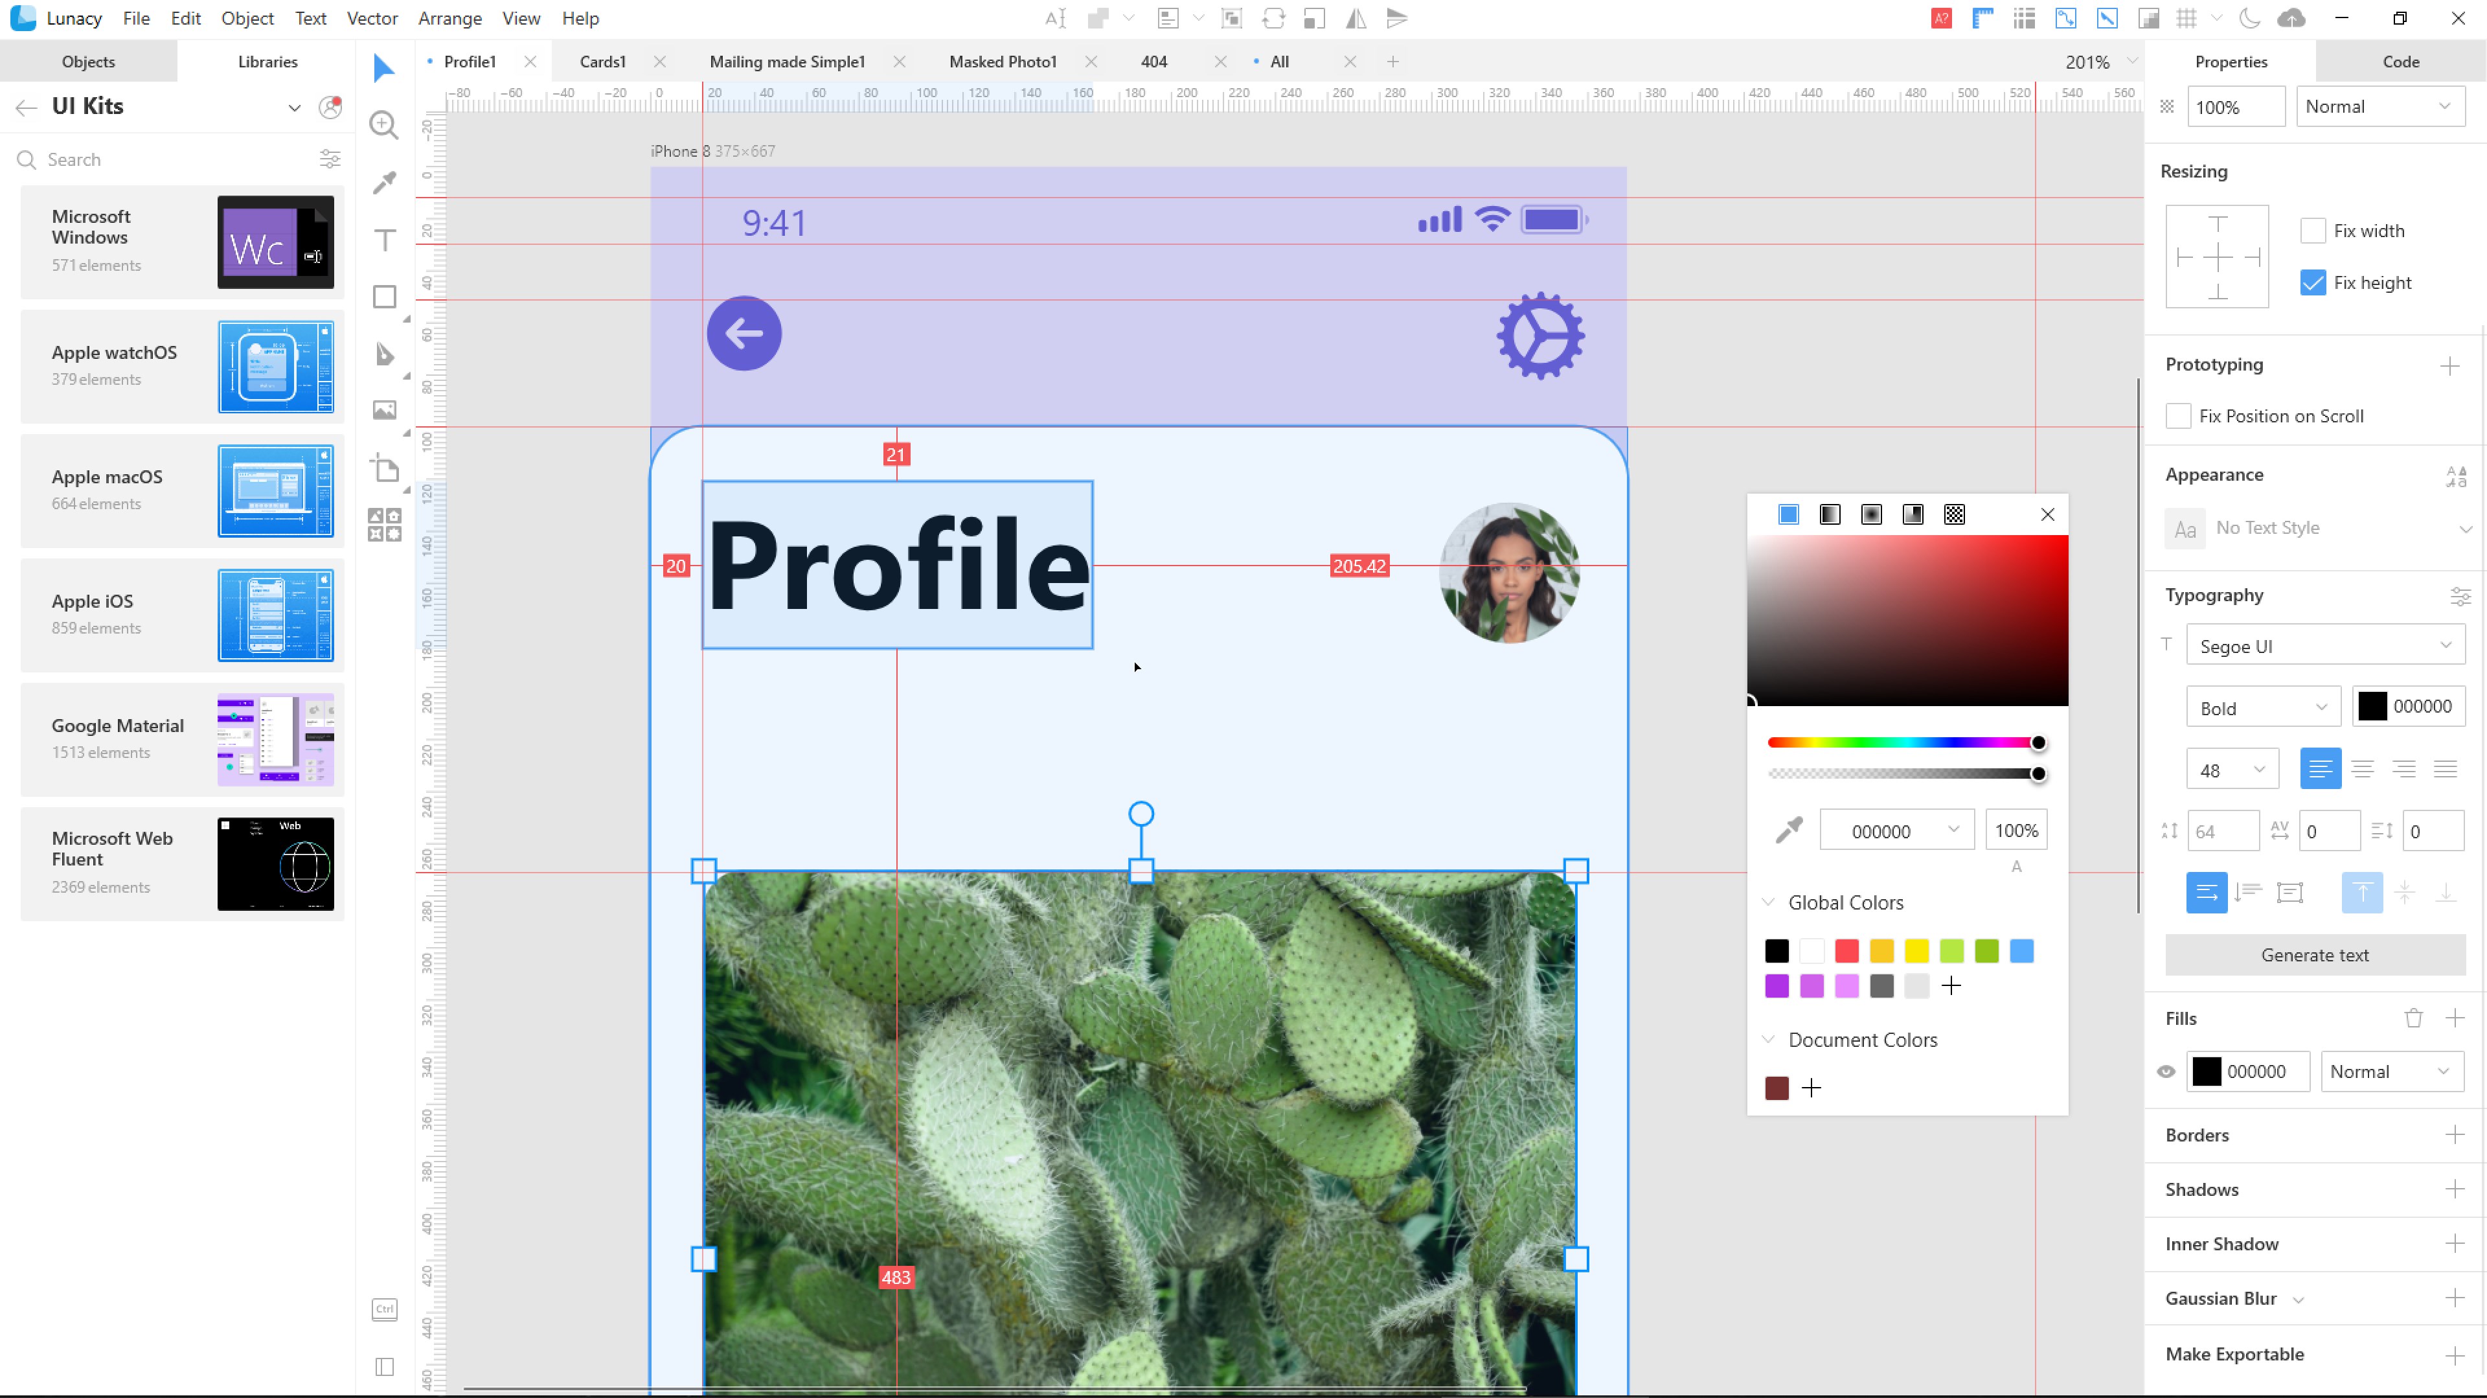Open the Bold font weight dropdown
The width and height of the screenshot is (2487, 1398).
coord(2262,707)
